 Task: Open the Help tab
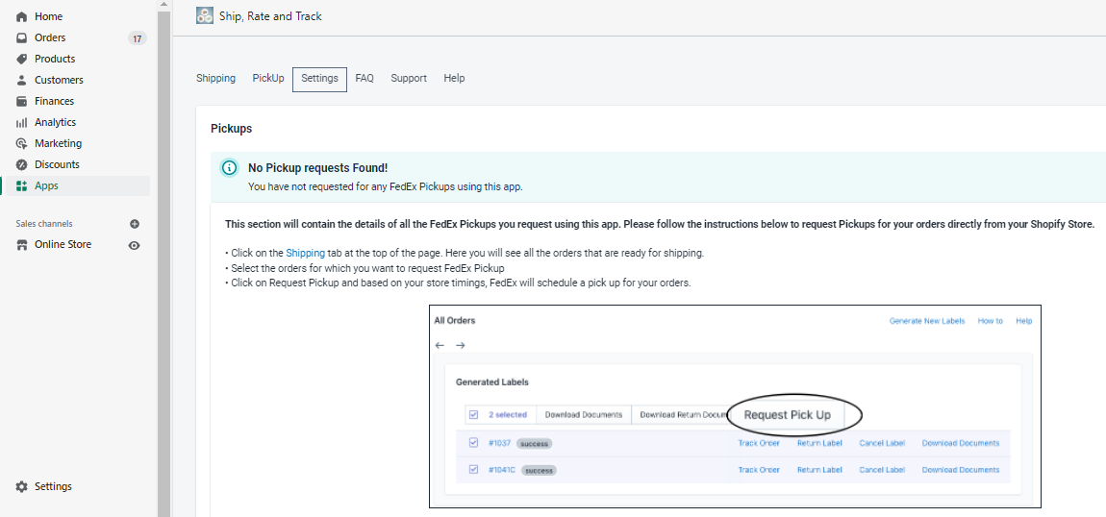coord(454,78)
